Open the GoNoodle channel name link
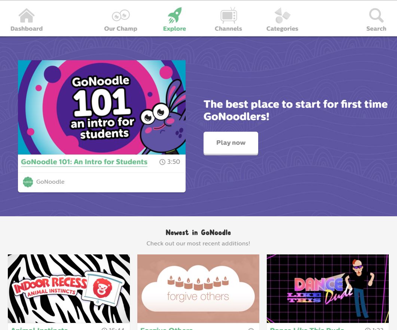 pos(51,182)
